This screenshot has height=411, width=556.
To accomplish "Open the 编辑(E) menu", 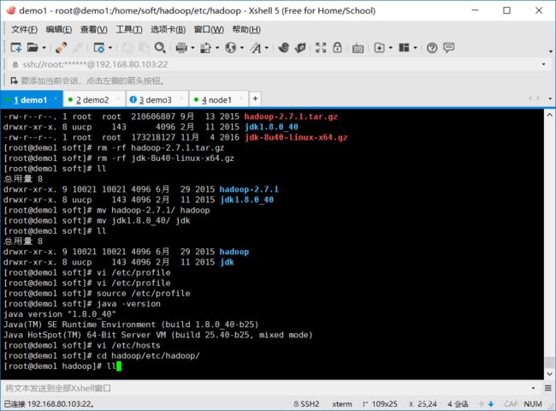I will 59,29.
